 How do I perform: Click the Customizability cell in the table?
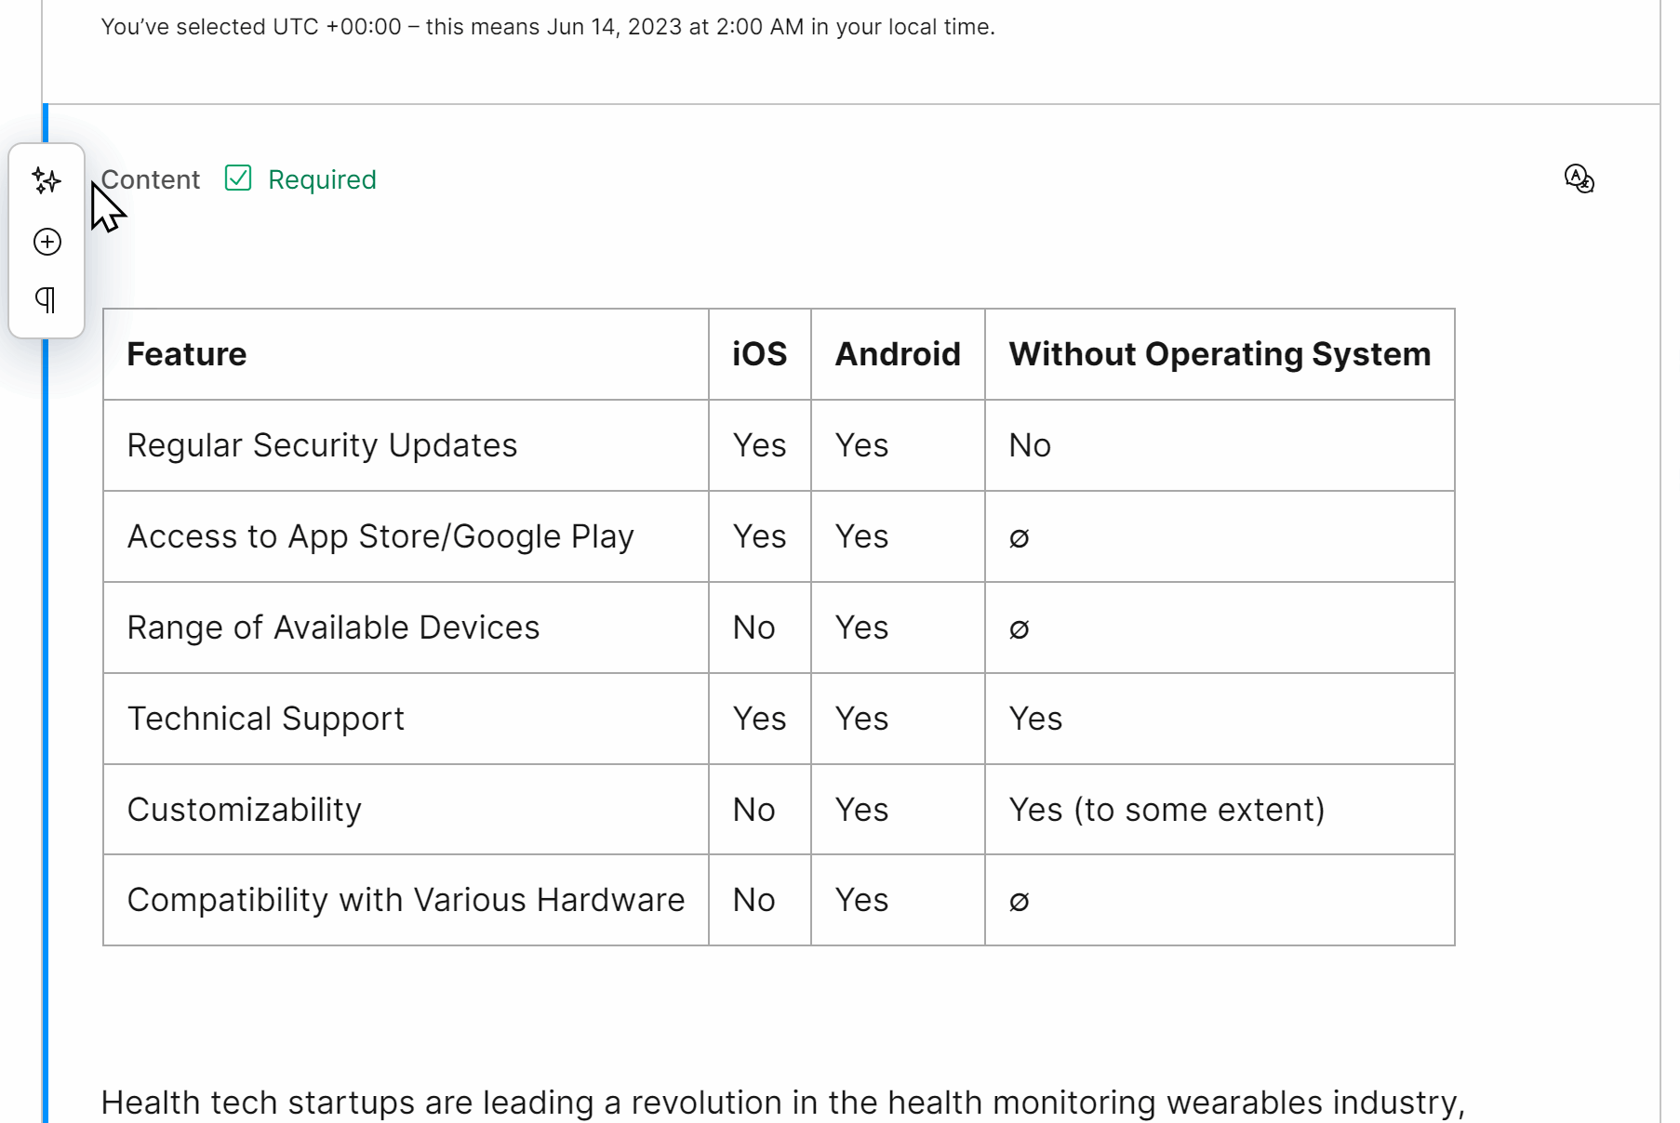pyautogui.click(x=245, y=809)
